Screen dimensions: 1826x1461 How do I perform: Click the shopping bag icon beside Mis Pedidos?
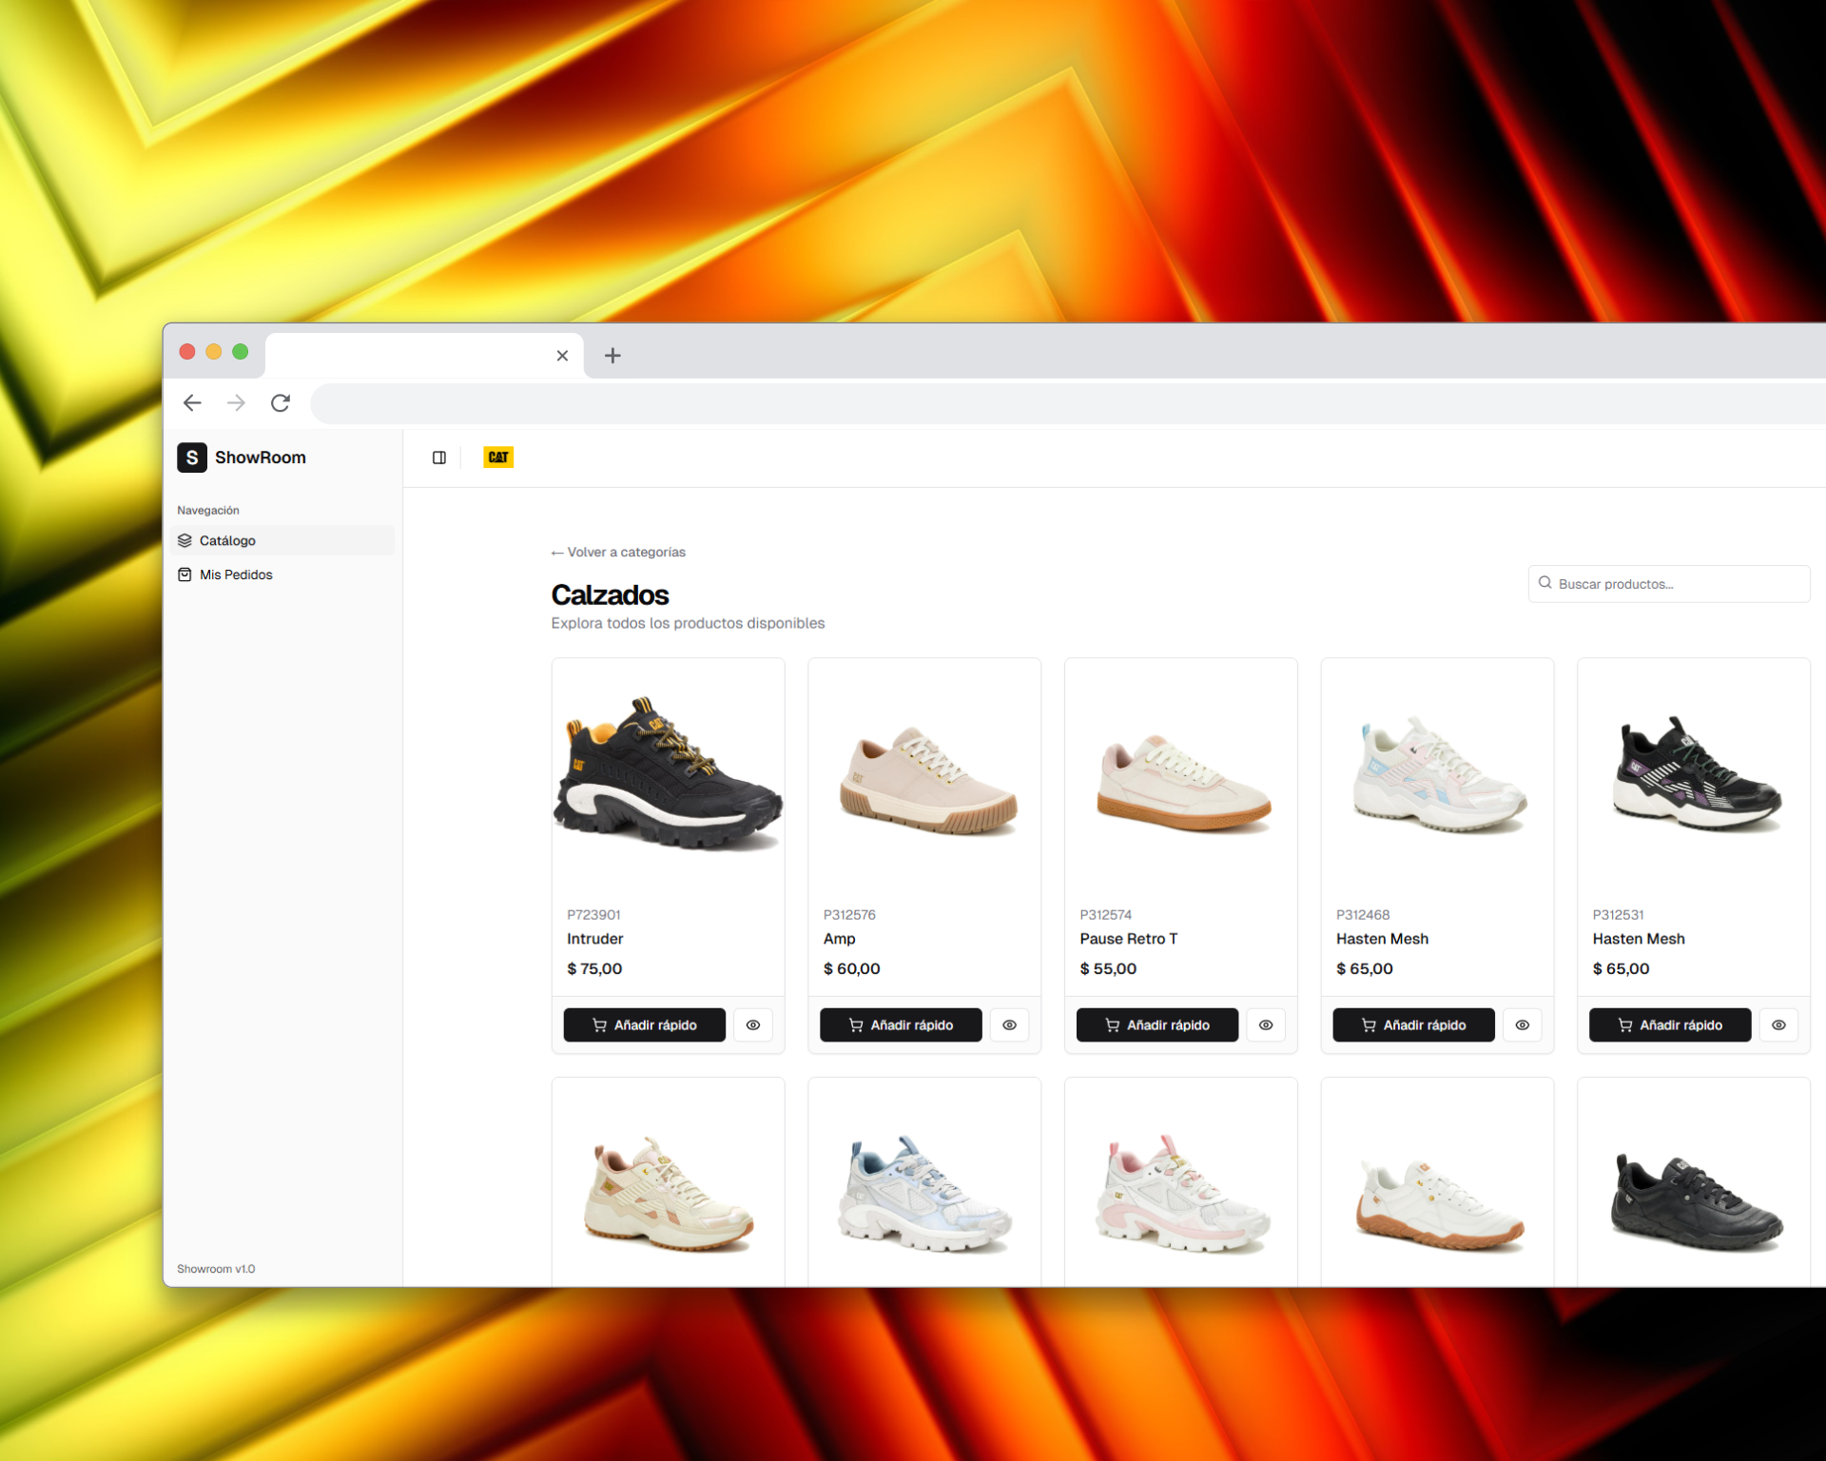tap(185, 575)
